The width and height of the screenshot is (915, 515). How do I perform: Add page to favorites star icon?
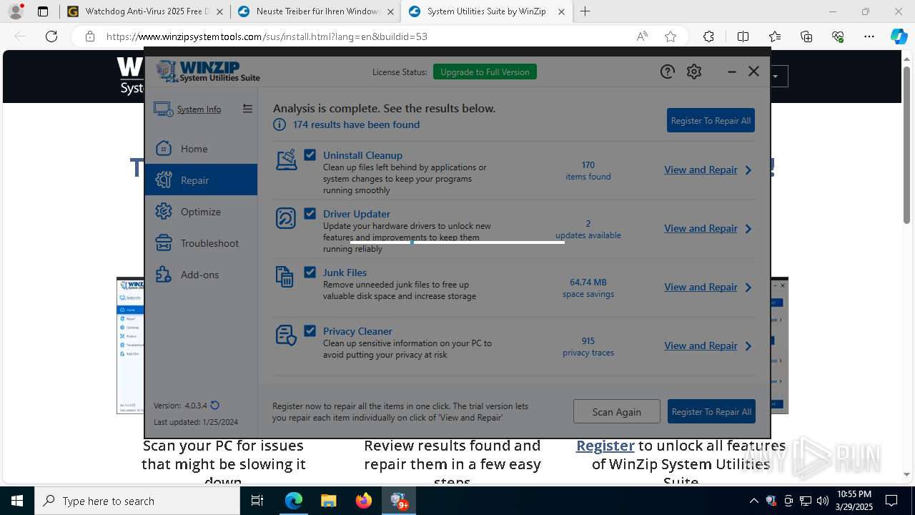pyautogui.click(x=671, y=36)
